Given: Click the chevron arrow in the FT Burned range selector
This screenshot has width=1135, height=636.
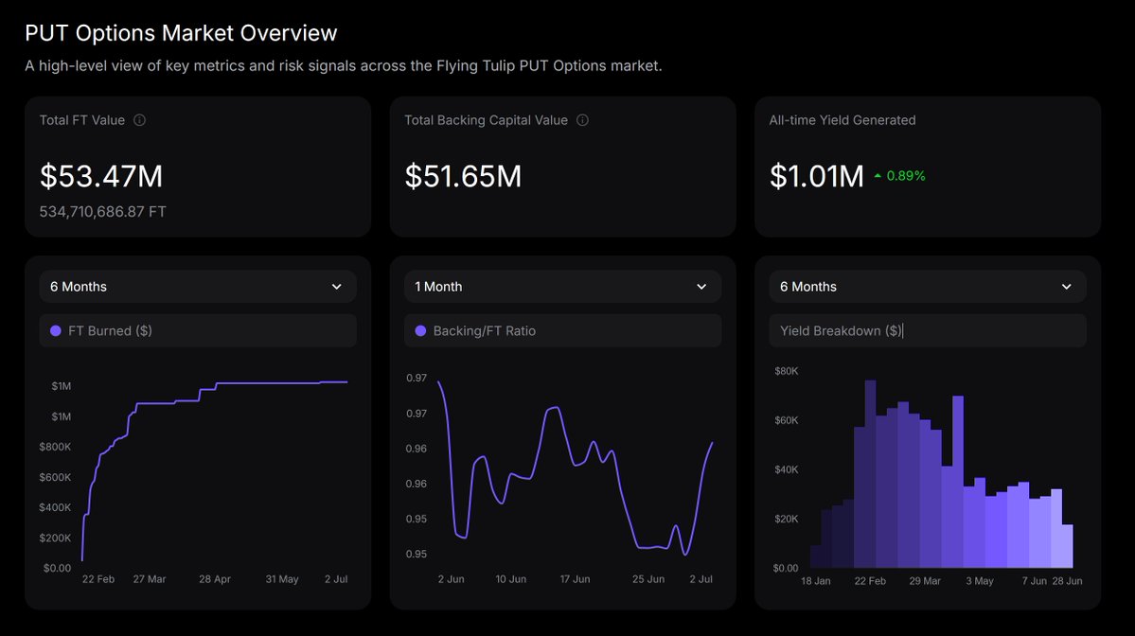Looking at the screenshot, I should pos(337,287).
